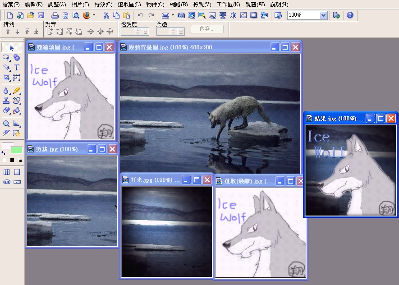Click the Scissors cut icon in toolbar

(x=106, y=15)
